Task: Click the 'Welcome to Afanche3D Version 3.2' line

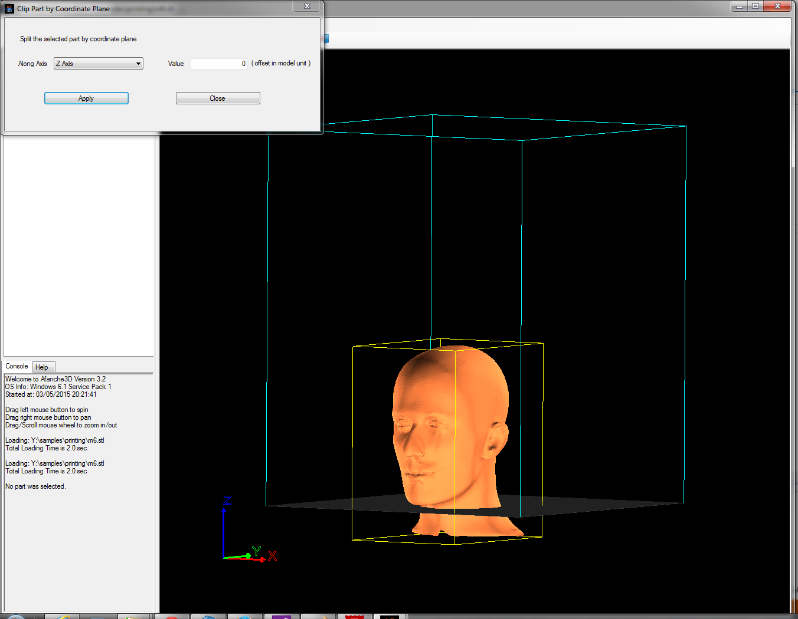Action: pos(55,379)
